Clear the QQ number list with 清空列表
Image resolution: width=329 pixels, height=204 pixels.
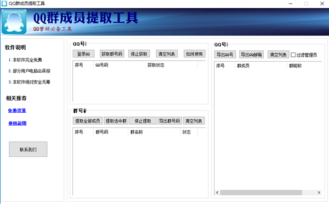click(167, 54)
